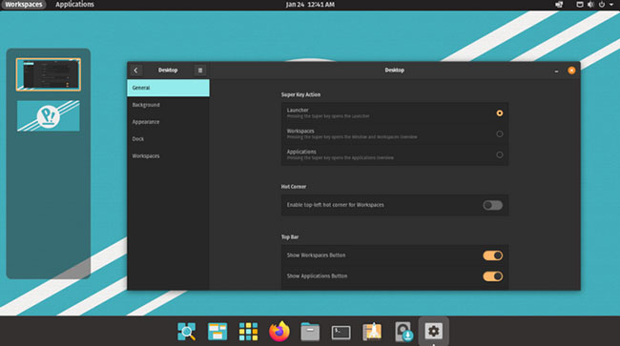Open the clock and date menu
This screenshot has height=346, width=620.
pyautogui.click(x=310, y=5)
